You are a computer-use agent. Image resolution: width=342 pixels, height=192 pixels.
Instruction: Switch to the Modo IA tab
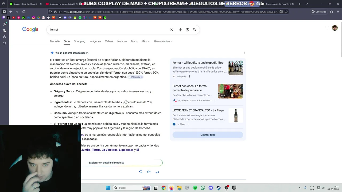(55, 41)
